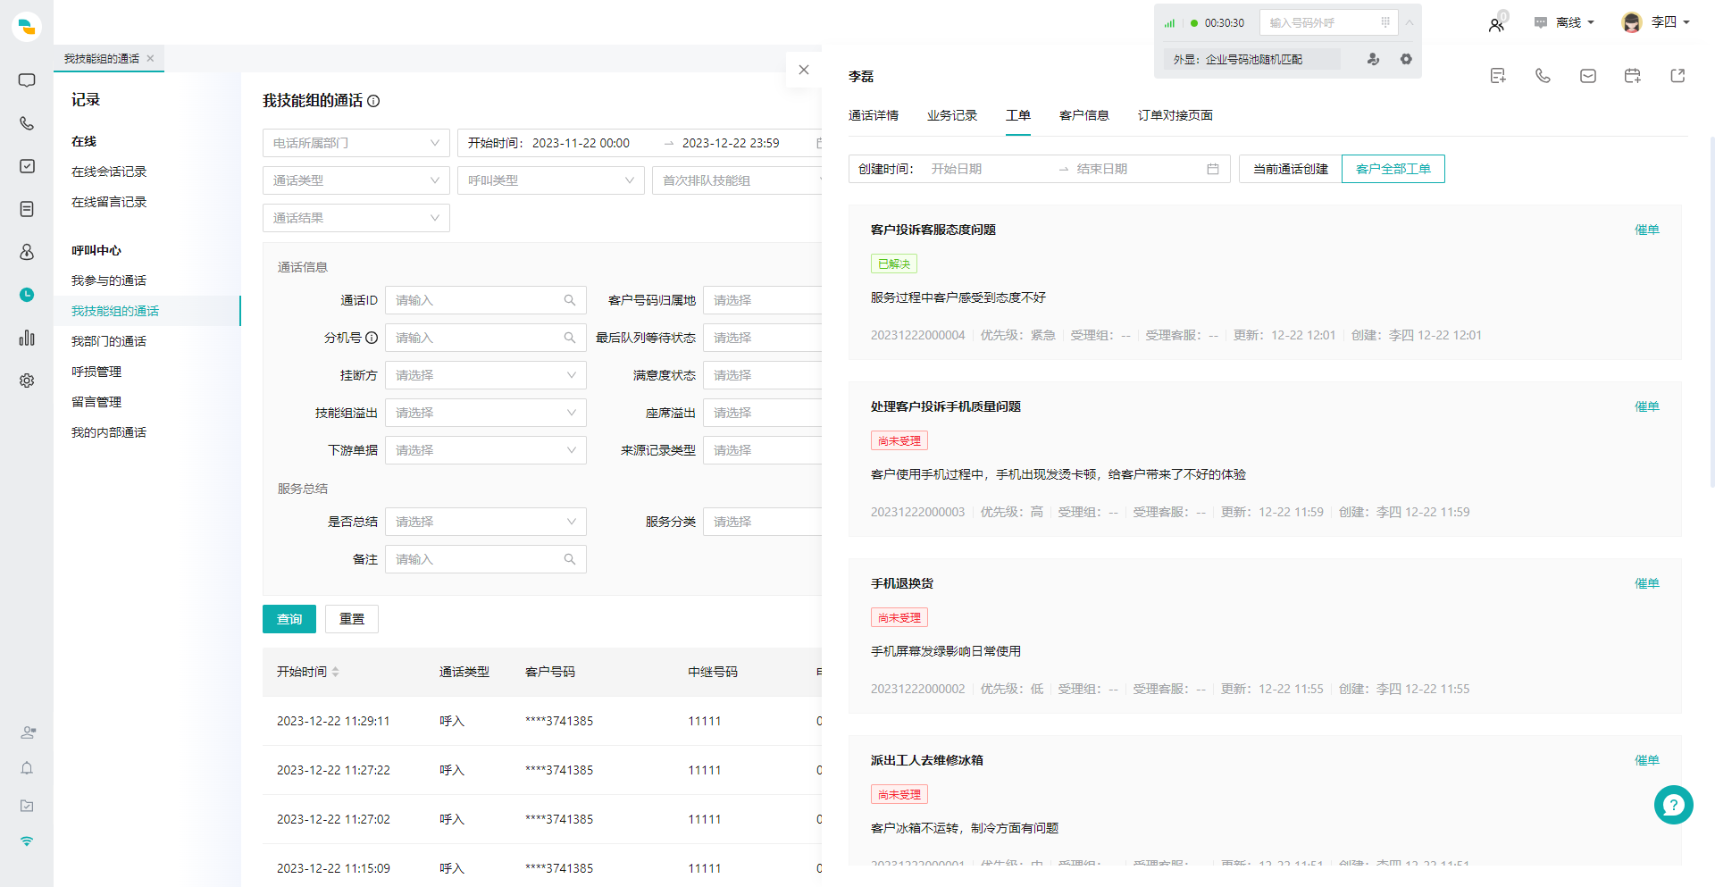The image size is (1715, 887).
Task: Expand the 通话类型 filter dropdown
Action: click(x=356, y=180)
